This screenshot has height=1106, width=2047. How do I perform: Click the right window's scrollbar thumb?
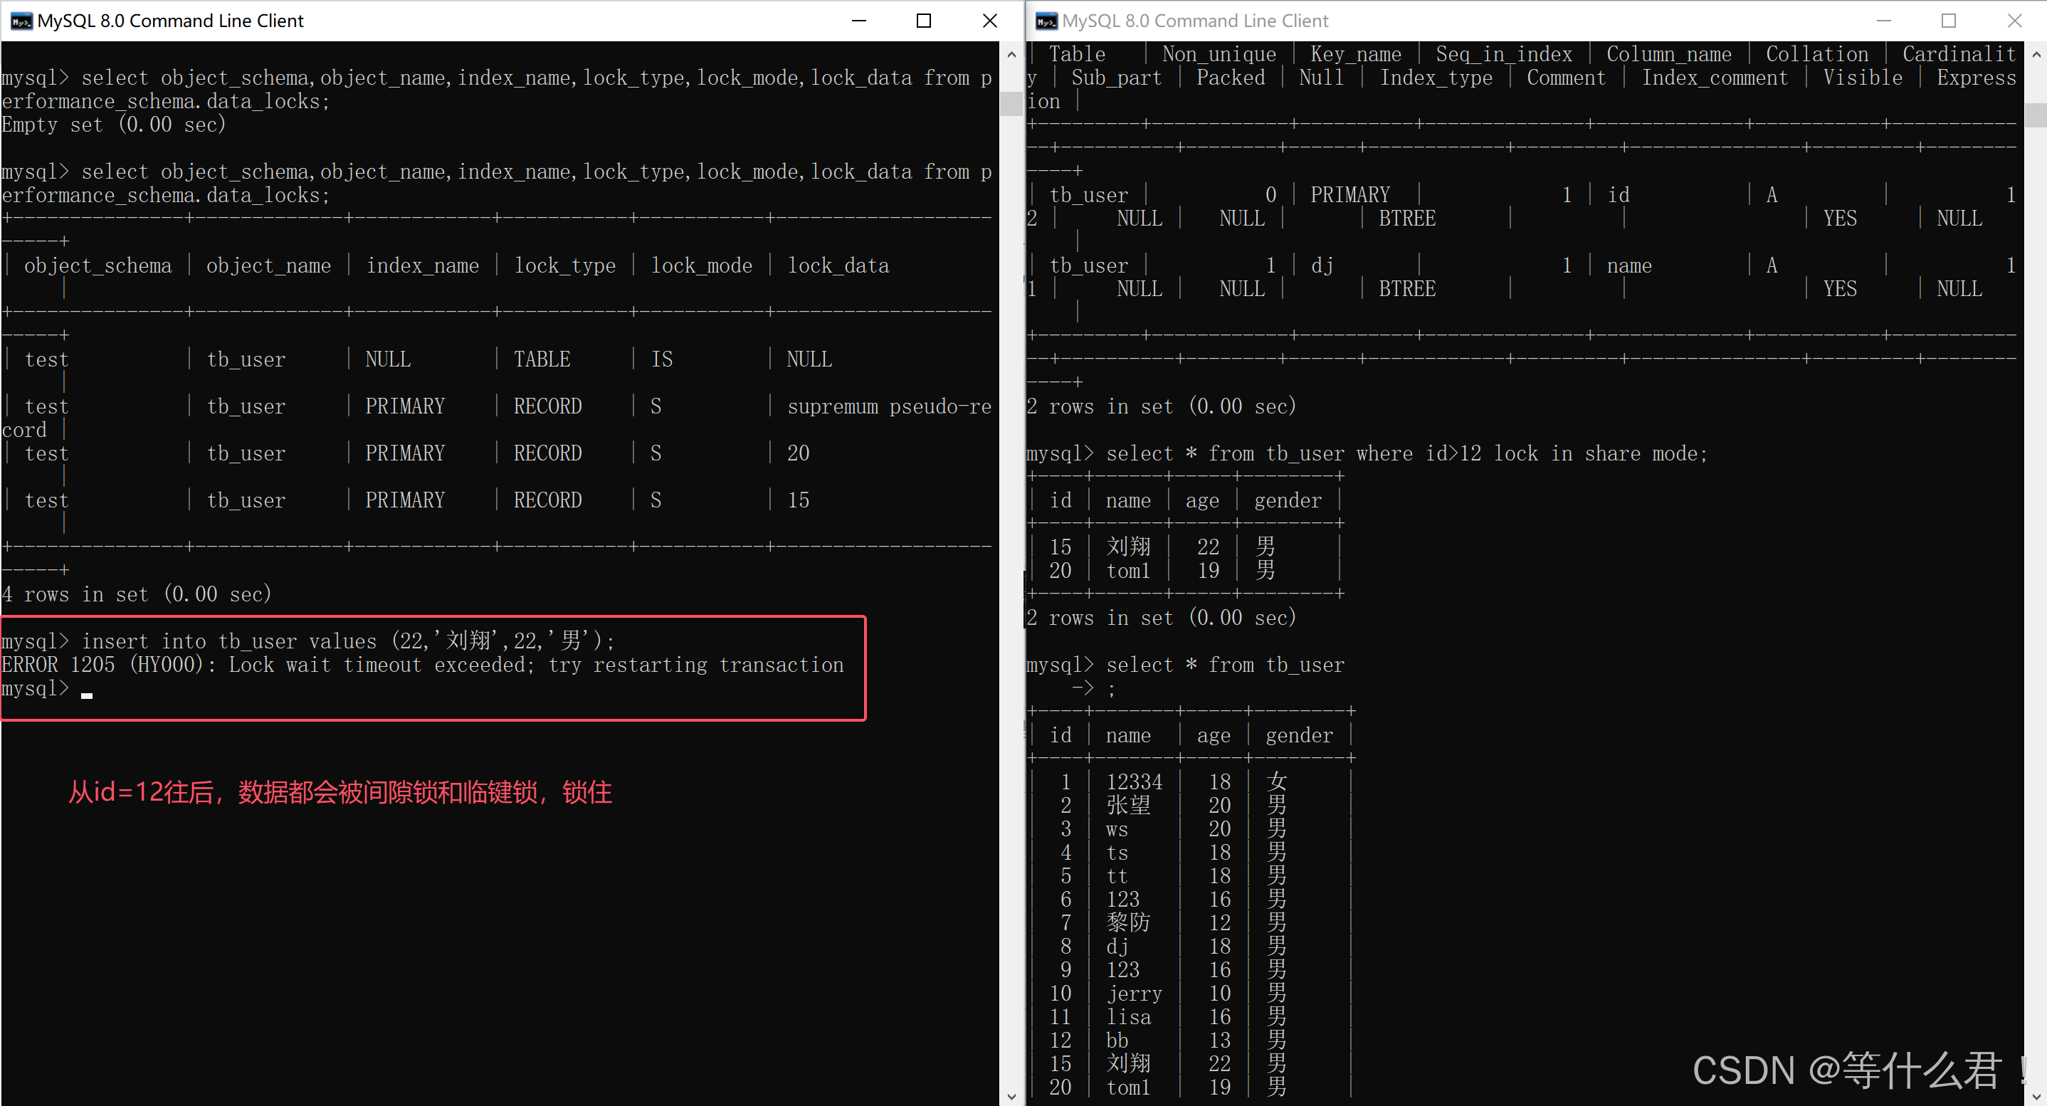point(2036,115)
